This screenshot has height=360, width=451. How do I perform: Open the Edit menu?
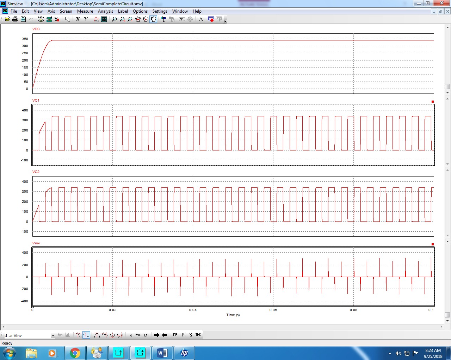(25, 11)
